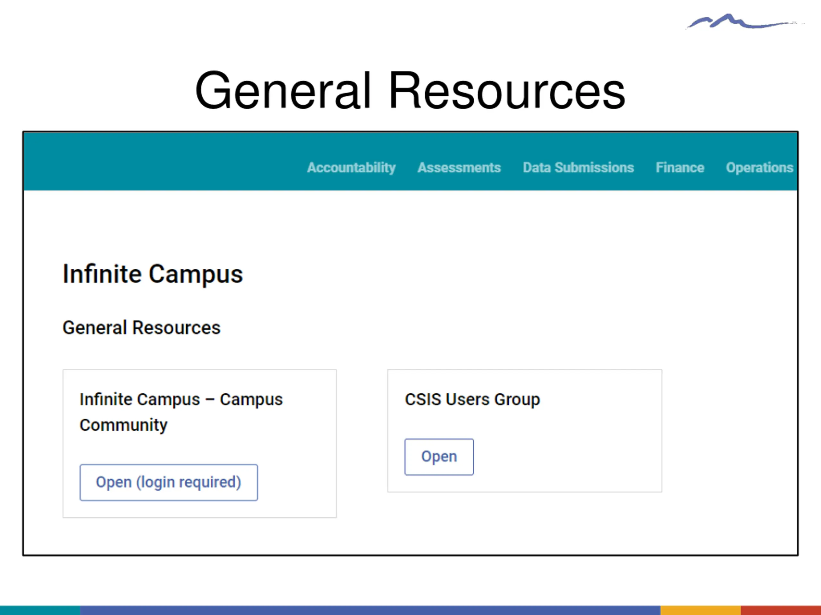Screen dimensions: 821x615
Task: Open the Finance navigation item
Action: click(680, 168)
